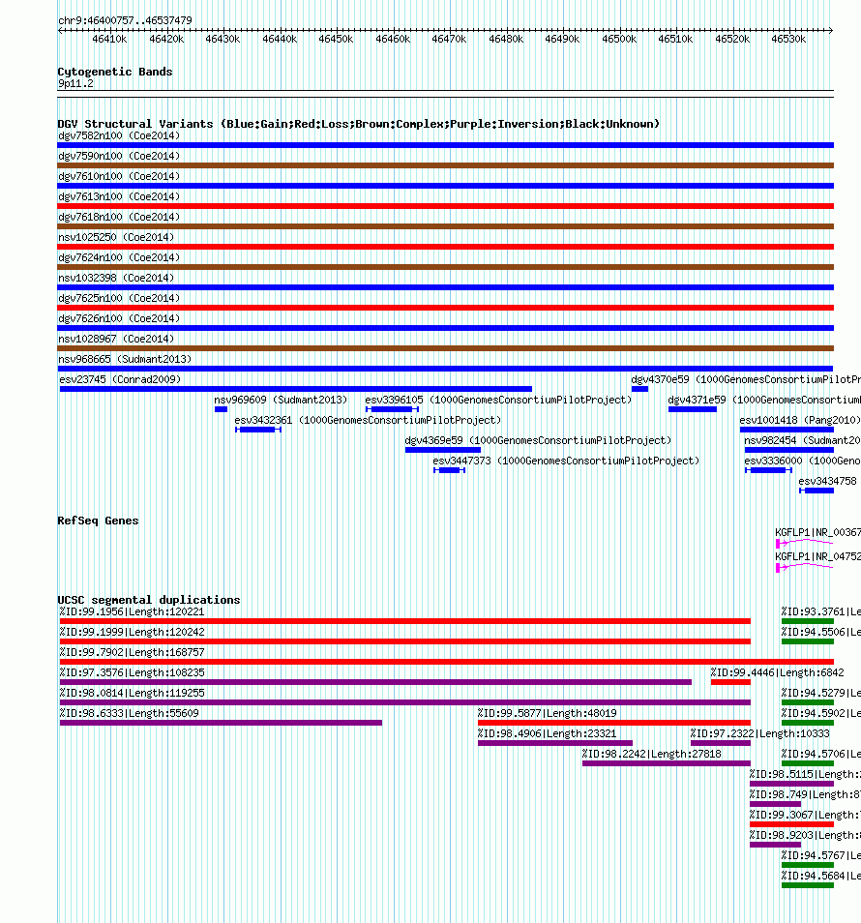Click the %ID:98.0814|Length:119255 duplication label

tap(132, 693)
